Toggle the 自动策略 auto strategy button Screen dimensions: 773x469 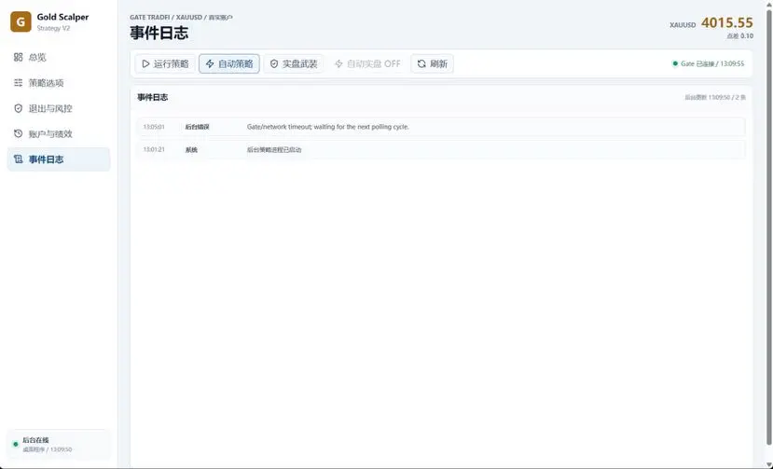click(x=229, y=63)
